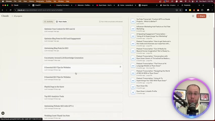Click the Claude logo
Screen dimensions: 215x121
click(5, 16)
